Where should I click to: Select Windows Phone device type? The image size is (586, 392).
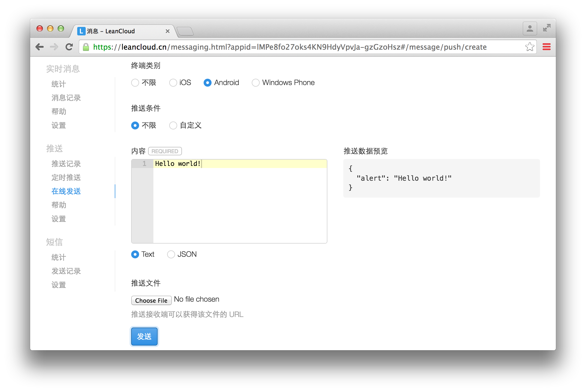256,83
